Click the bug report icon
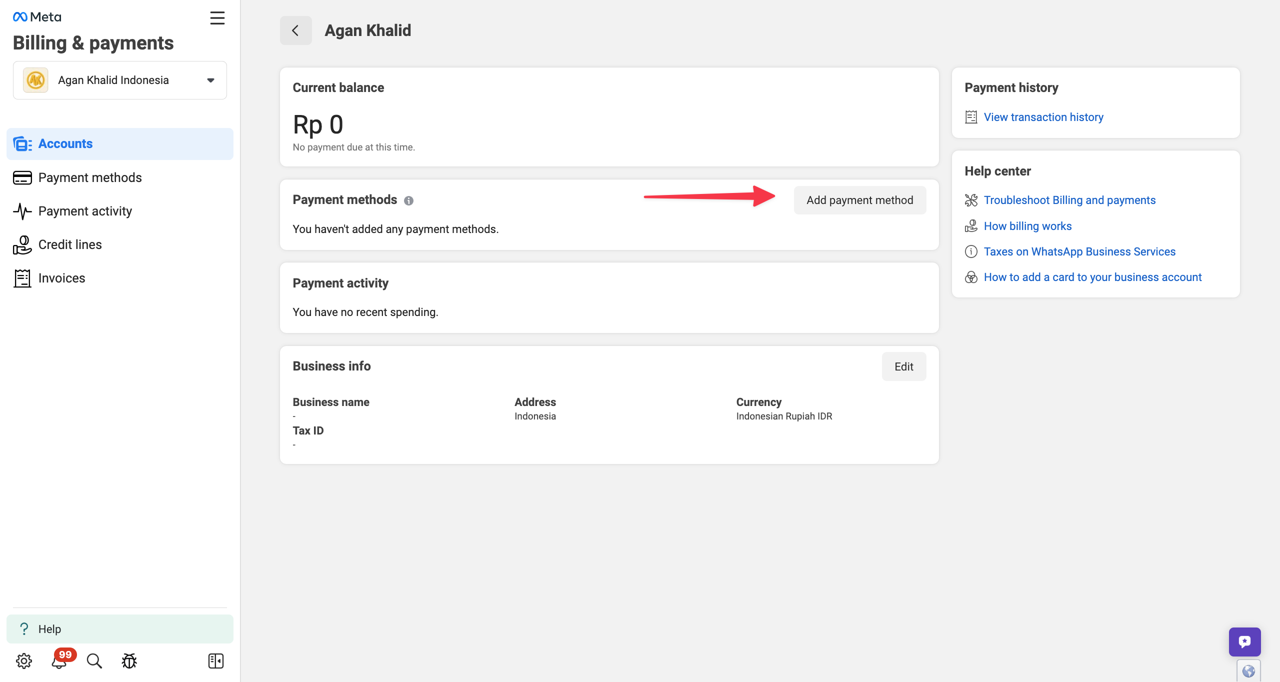The height and width of the screenshot is (682, 1280). pyautogui.click(x=129, y=661)
